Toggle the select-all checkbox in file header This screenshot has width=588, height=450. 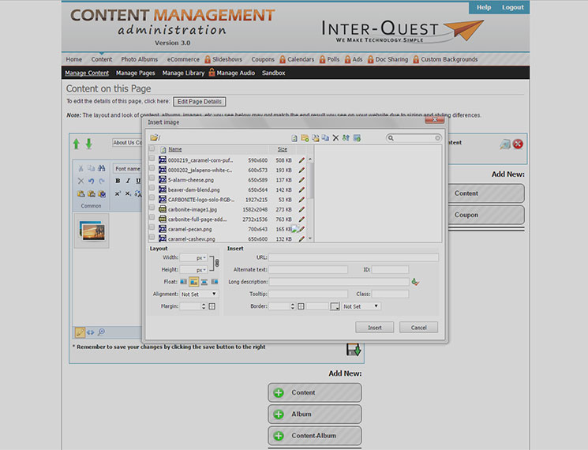[x=152, y=149]
